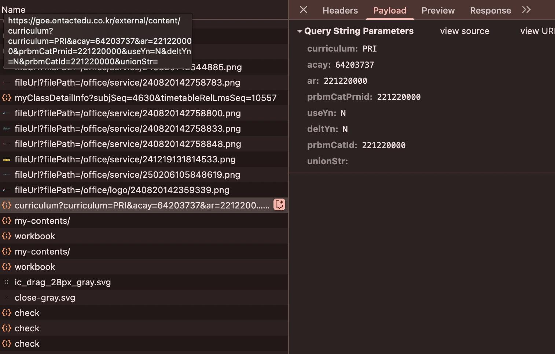This screenshot has height=354, width=555.
Task: Open the Response tab
Action: pos(490,11)
